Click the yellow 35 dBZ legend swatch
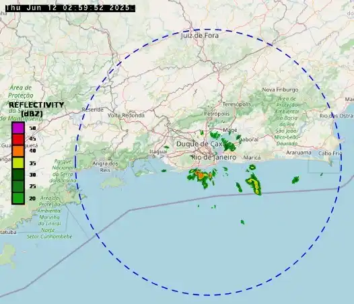This screenshot has width=354, height=304. pyautogui.click(x=18, y=163)
